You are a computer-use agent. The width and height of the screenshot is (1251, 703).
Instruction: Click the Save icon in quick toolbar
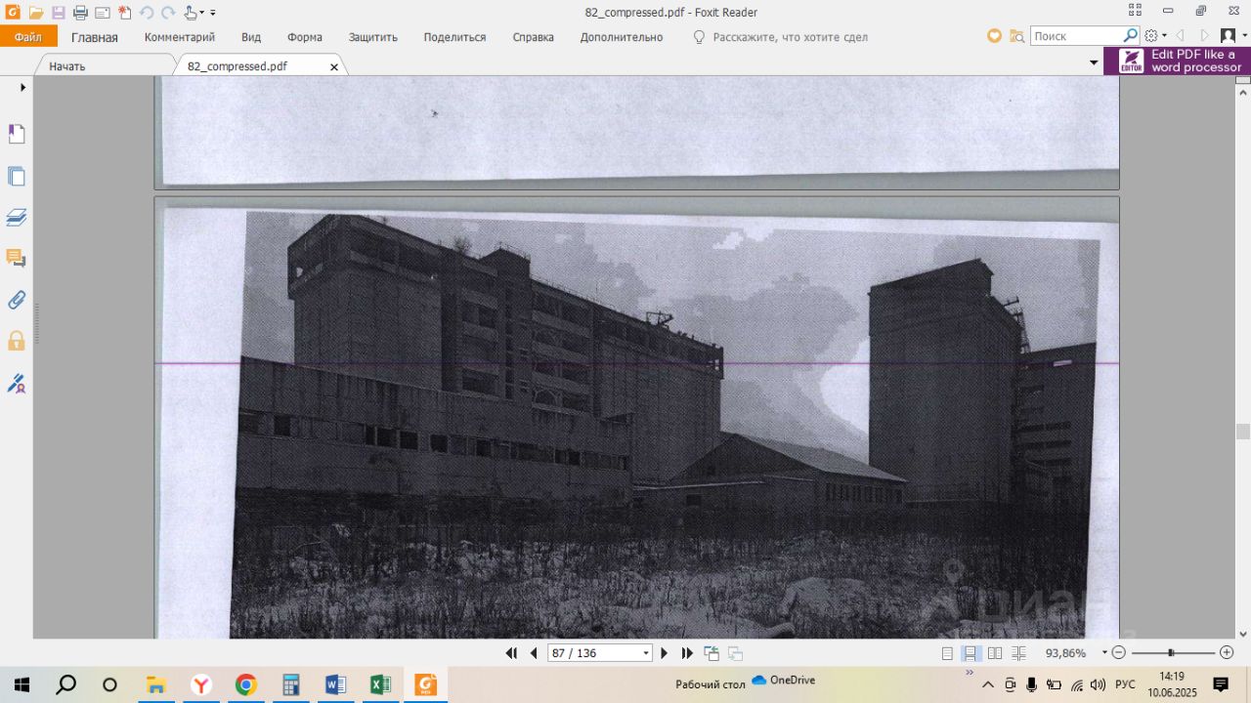(x=59, y=13)
